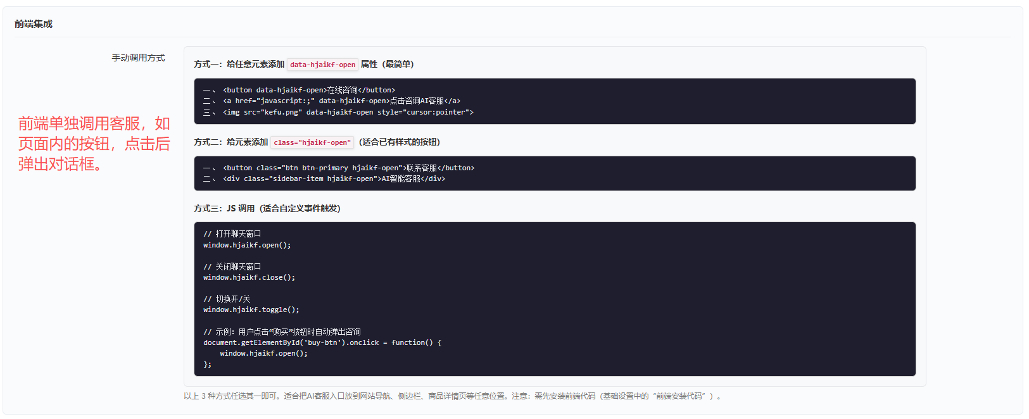Click the 切换开/关 comment line
This screenshot has width=1029, height=419.
pos(227,299)
